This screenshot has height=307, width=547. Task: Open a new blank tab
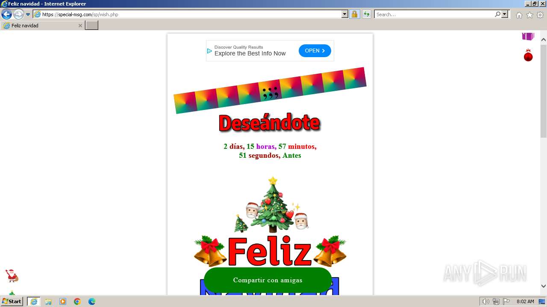coord(91,26)
